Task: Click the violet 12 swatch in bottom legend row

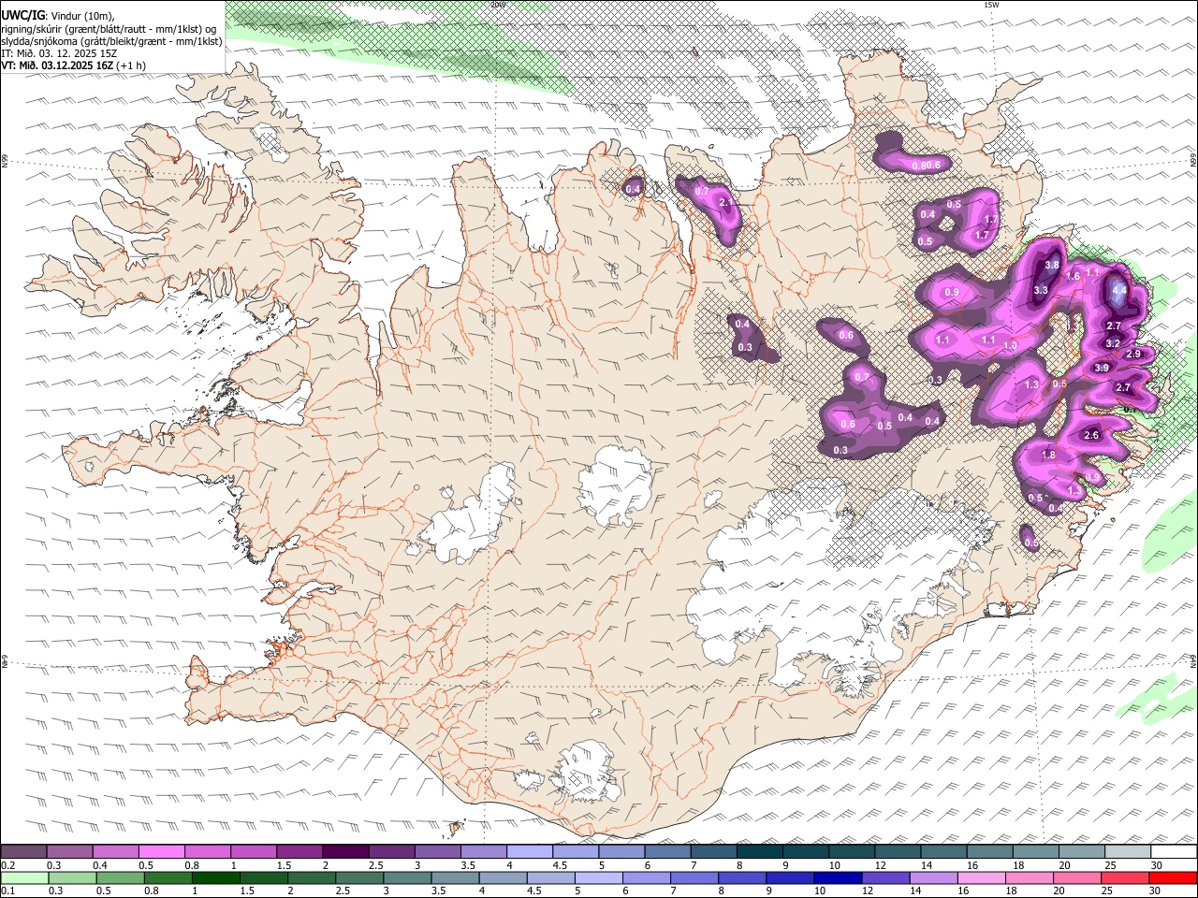Action: [x=885, y=878]
